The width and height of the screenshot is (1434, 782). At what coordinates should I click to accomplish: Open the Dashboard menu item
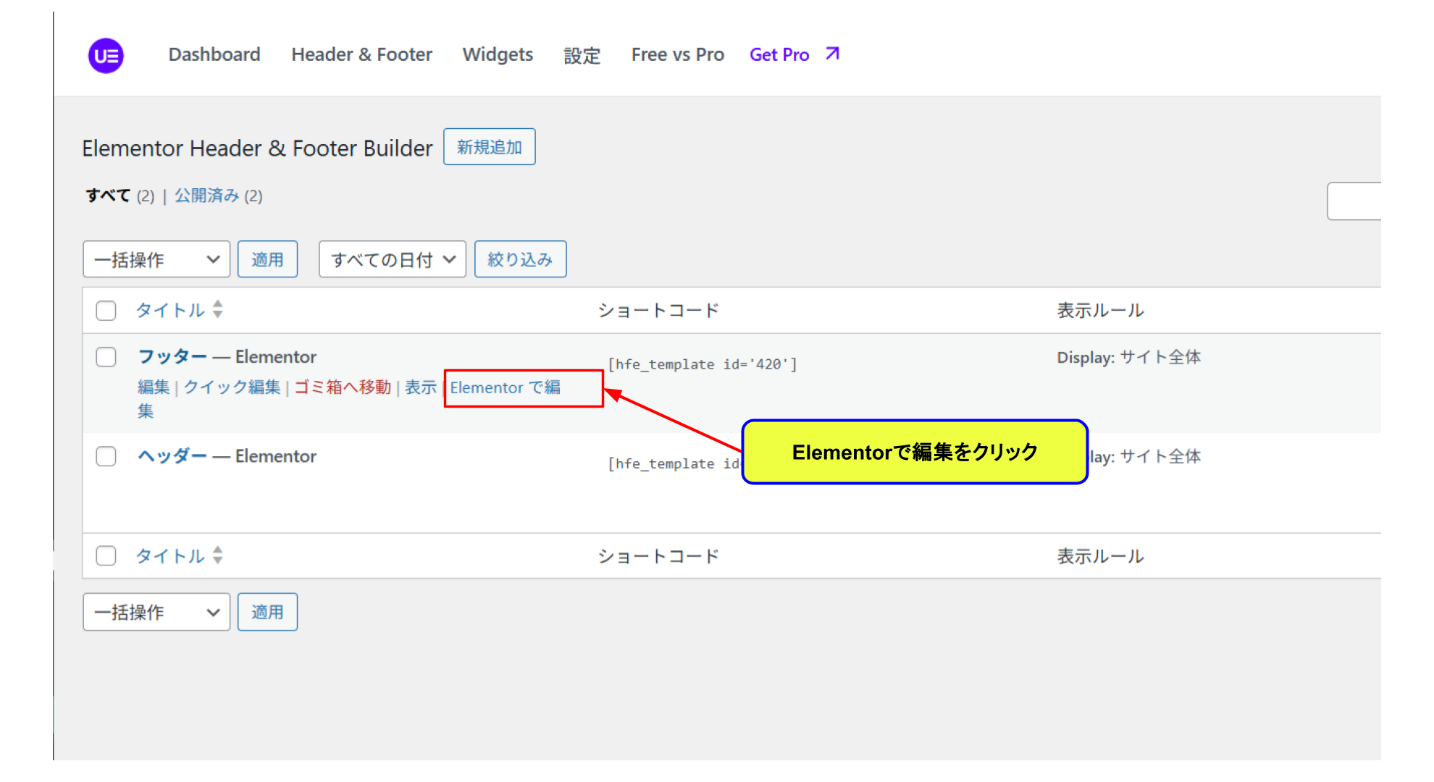click(214, 54)
